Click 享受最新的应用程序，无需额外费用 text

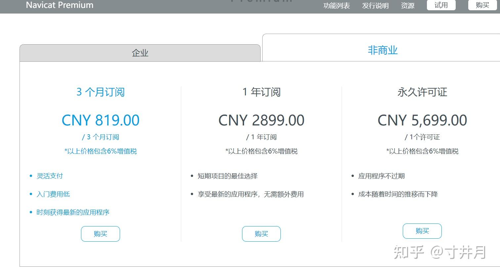click(x=251, y=194)
